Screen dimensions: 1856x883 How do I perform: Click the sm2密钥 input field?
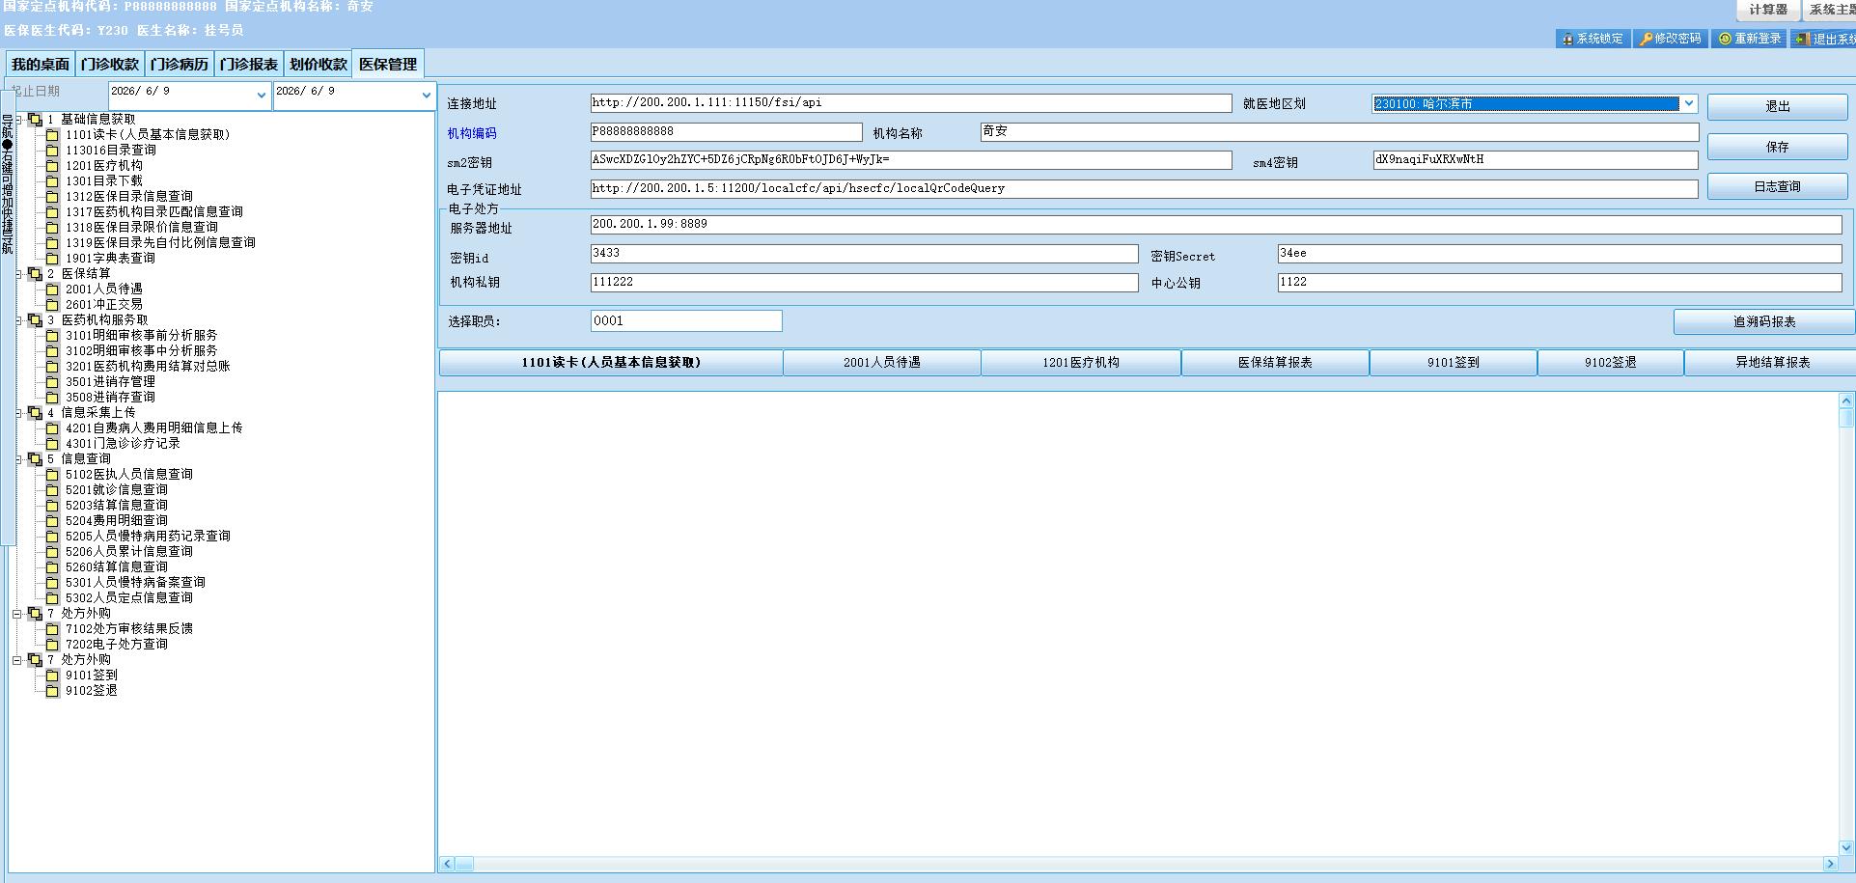[911, 160]
